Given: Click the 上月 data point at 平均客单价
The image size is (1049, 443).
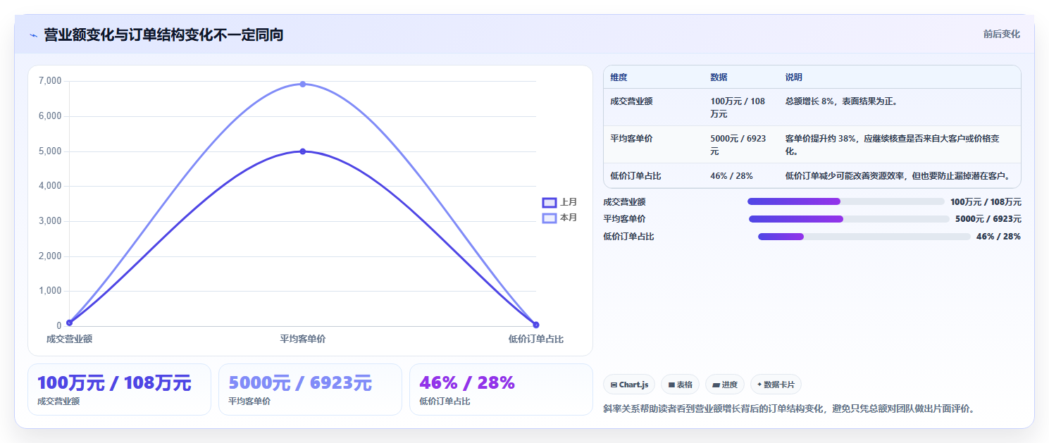Looking at the screenshot, I should coord(303,151).
